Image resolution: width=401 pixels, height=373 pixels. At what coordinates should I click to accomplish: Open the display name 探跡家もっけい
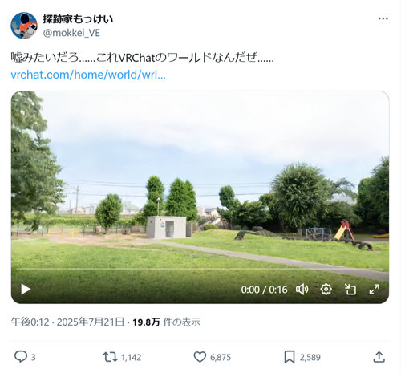coord(78,19)
